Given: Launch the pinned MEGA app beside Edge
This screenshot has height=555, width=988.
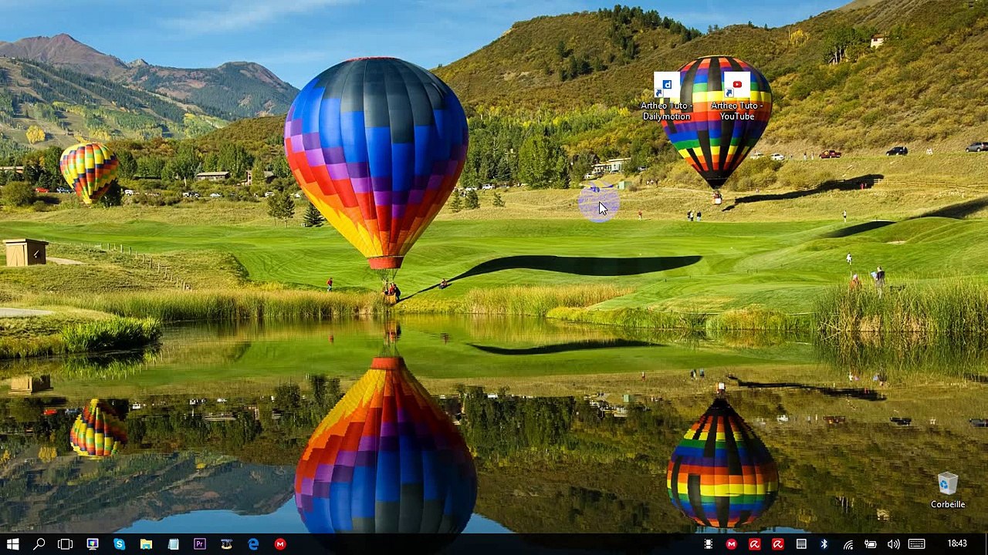Looking at the screenshot, I should (280, 544).
